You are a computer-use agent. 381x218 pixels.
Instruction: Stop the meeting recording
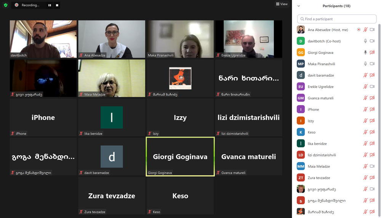57,5
